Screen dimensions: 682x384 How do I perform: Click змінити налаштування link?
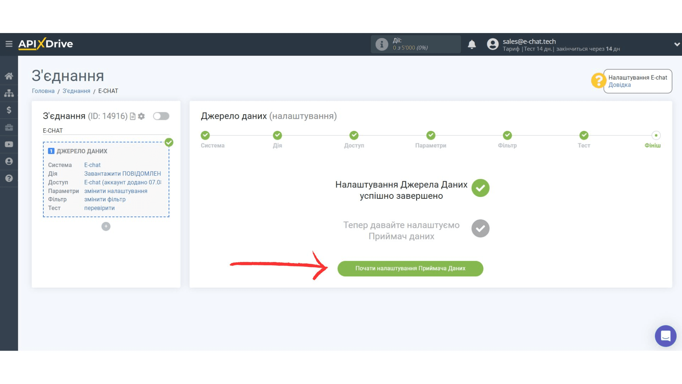point(116,191)
